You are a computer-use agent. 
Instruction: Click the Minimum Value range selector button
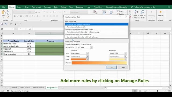pos(87,56)
